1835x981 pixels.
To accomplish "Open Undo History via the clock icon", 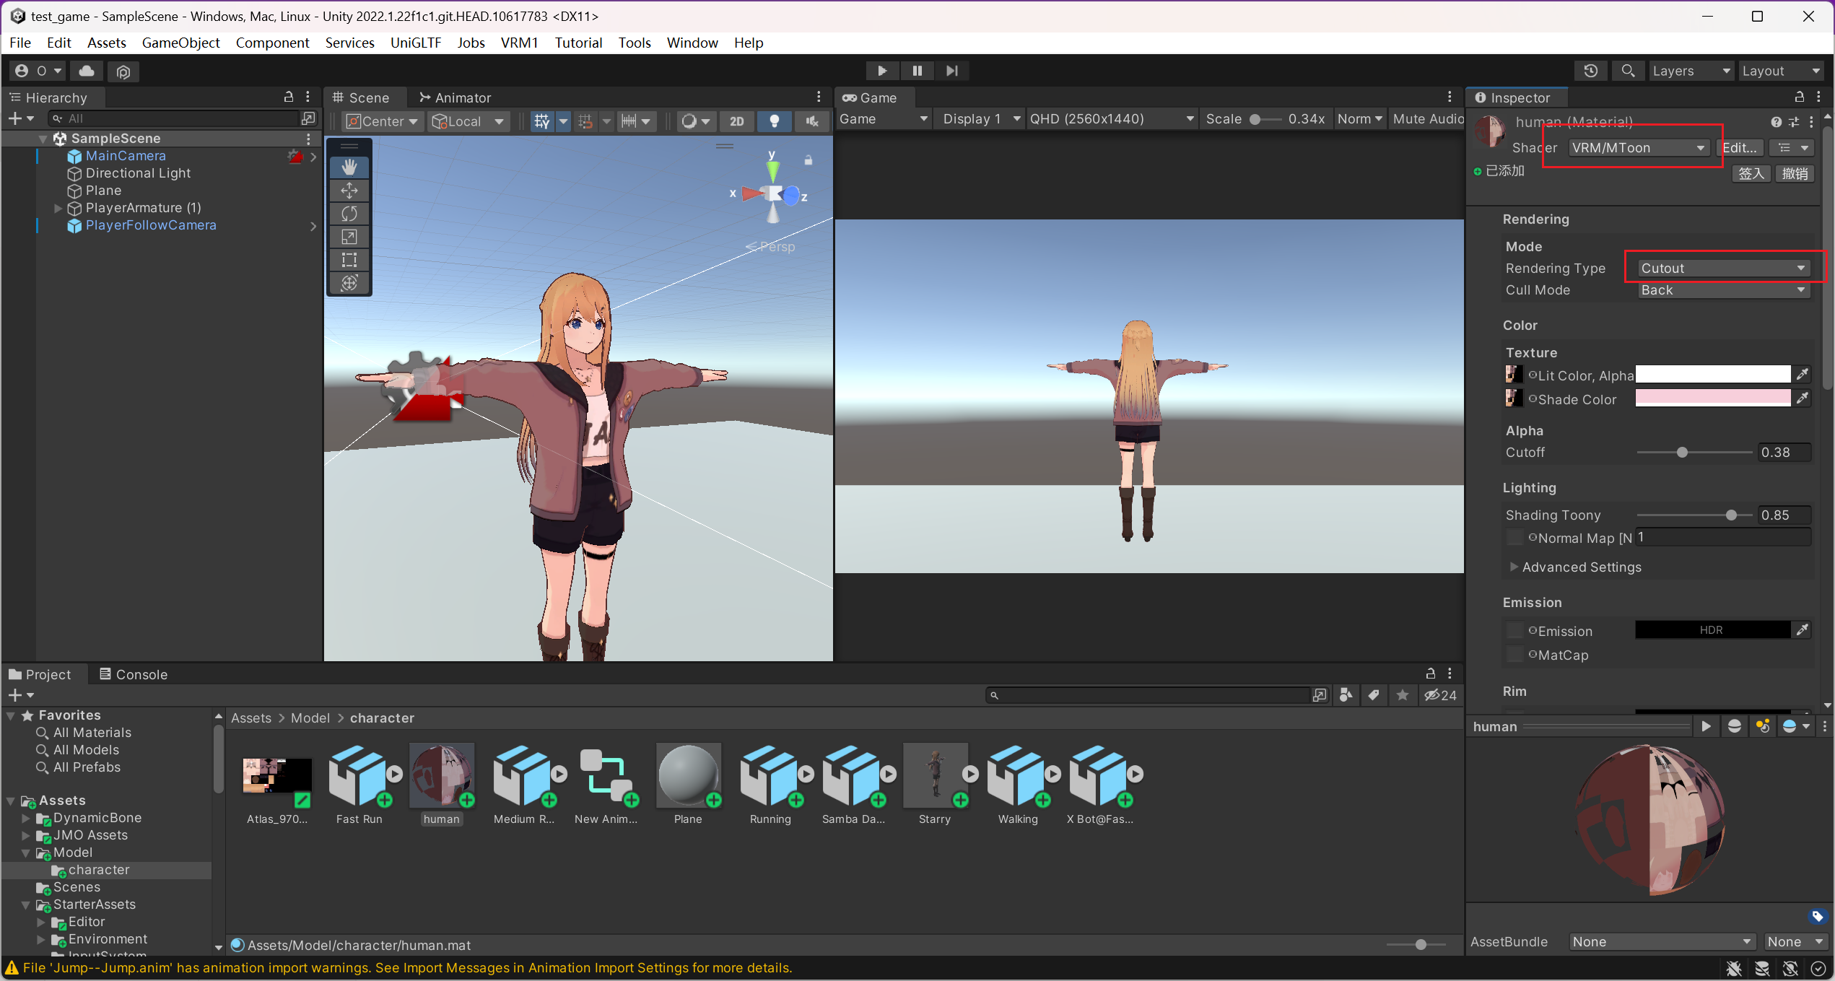I will (x=1591, y=70).
